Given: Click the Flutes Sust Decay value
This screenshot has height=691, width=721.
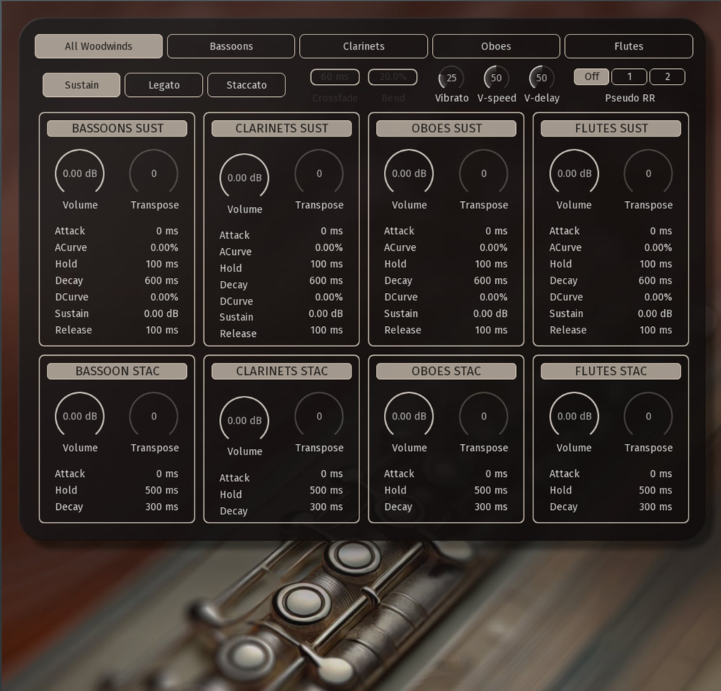Looking at the screenshot, I should 656,281.
